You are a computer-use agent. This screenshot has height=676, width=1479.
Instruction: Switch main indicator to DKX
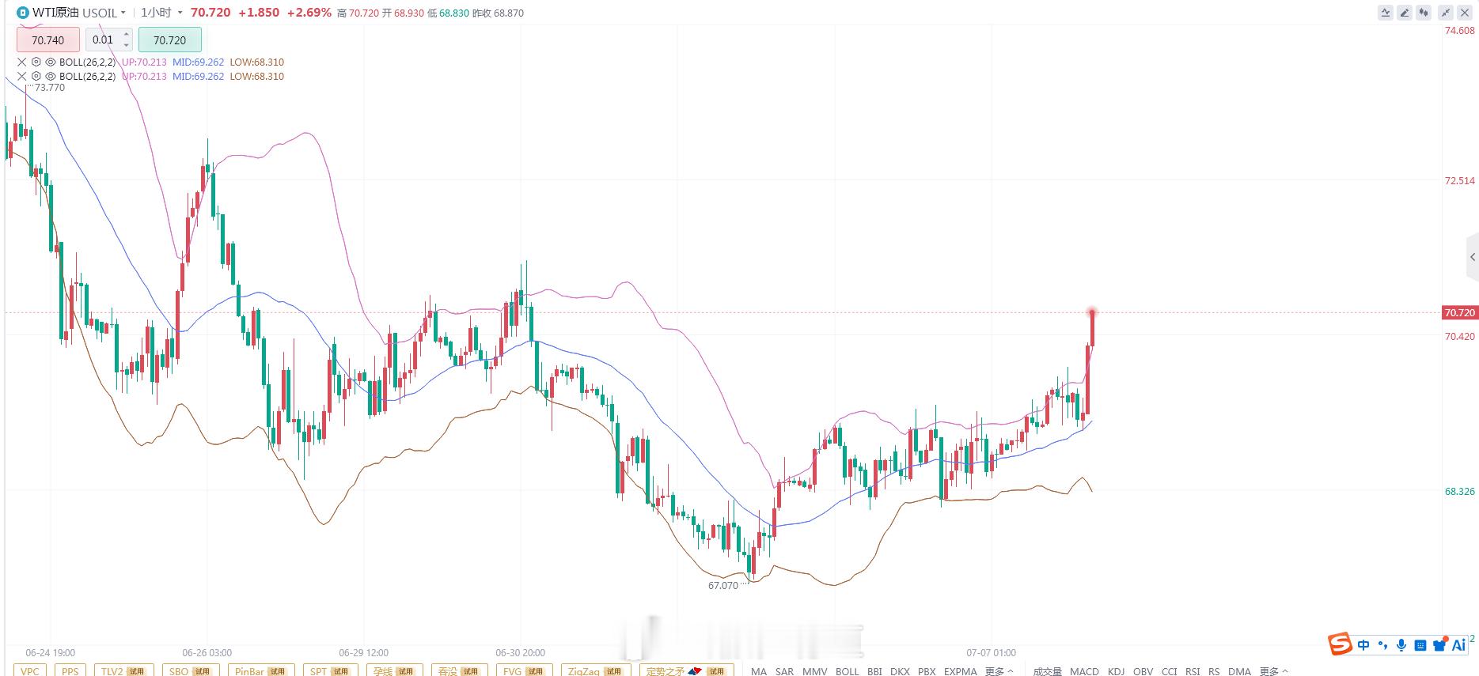point(900,671)
